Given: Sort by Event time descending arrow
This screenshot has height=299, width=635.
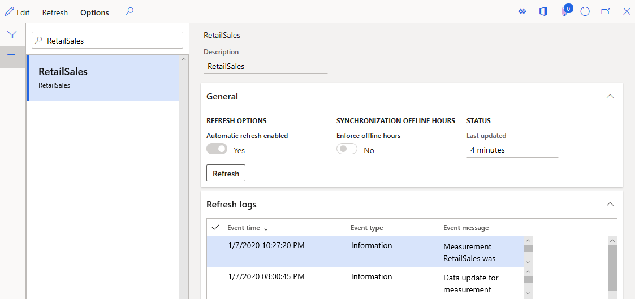Looking at the screenshot, I should click(266, 227).
